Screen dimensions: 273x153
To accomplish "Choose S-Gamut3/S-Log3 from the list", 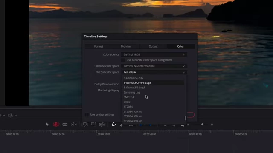I will pos(153,88).
